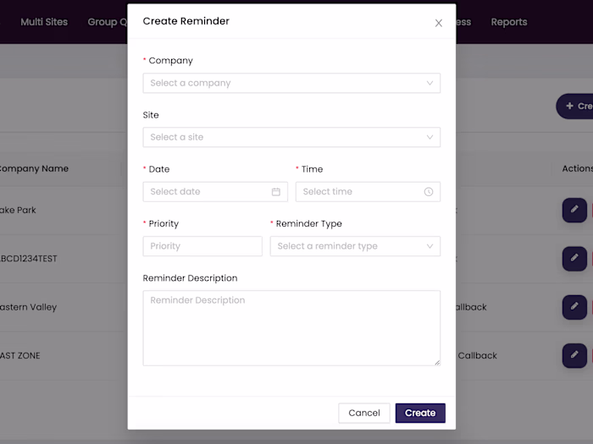Click into the Reminder Description text area
593x444 pixels.
(x=291, y=328)
